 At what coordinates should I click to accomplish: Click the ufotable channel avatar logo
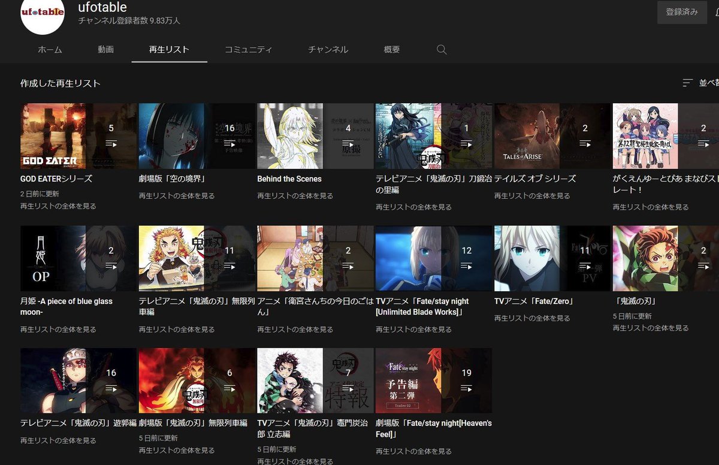tap(43, 12)
